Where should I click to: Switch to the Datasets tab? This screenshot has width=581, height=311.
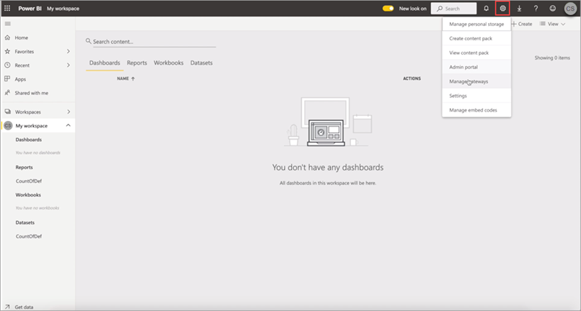pyautogui.click(x=201, y=63)
